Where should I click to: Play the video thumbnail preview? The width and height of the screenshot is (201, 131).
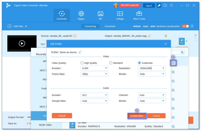click(22, 43)
